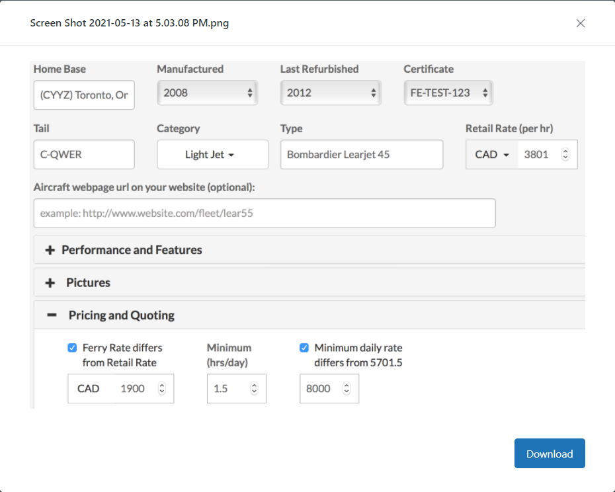
Task: Adjust the Minimum hrs/day stepper
Action: (x=255, y=389)
